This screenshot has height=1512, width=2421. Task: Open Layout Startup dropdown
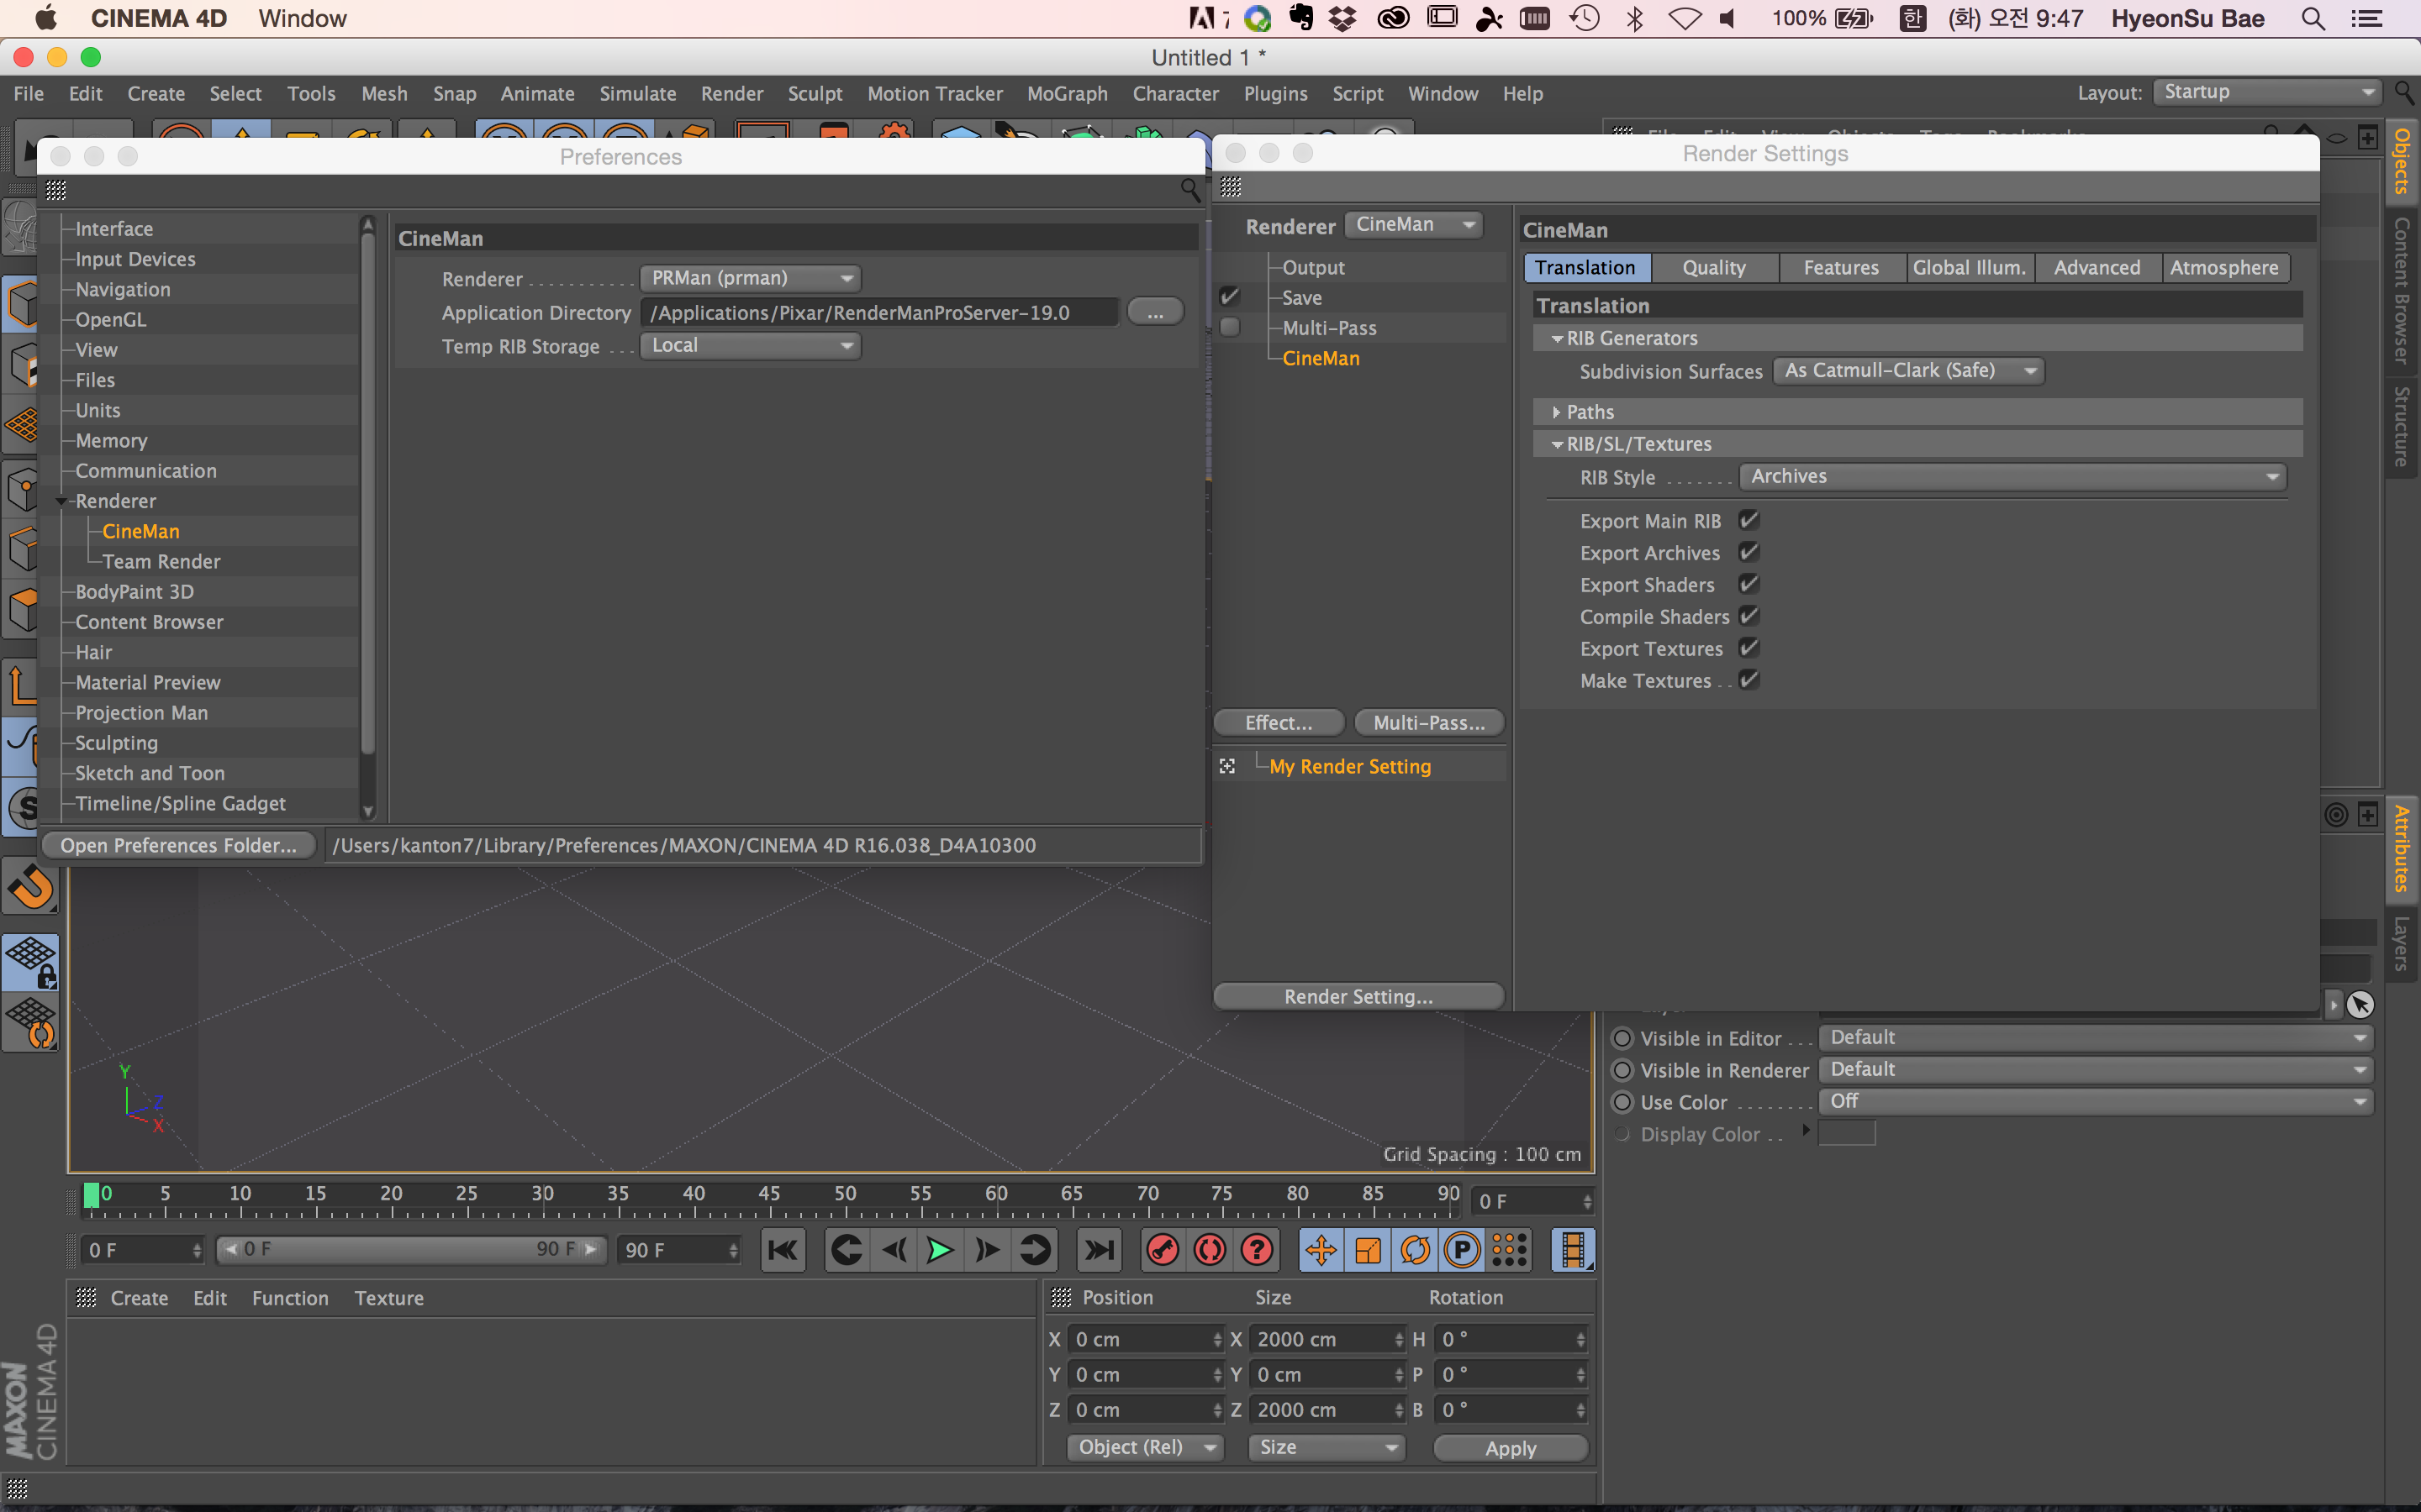point(2267,92)
